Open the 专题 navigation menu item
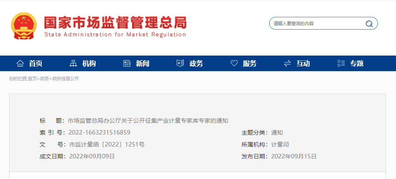 [357, 64]
